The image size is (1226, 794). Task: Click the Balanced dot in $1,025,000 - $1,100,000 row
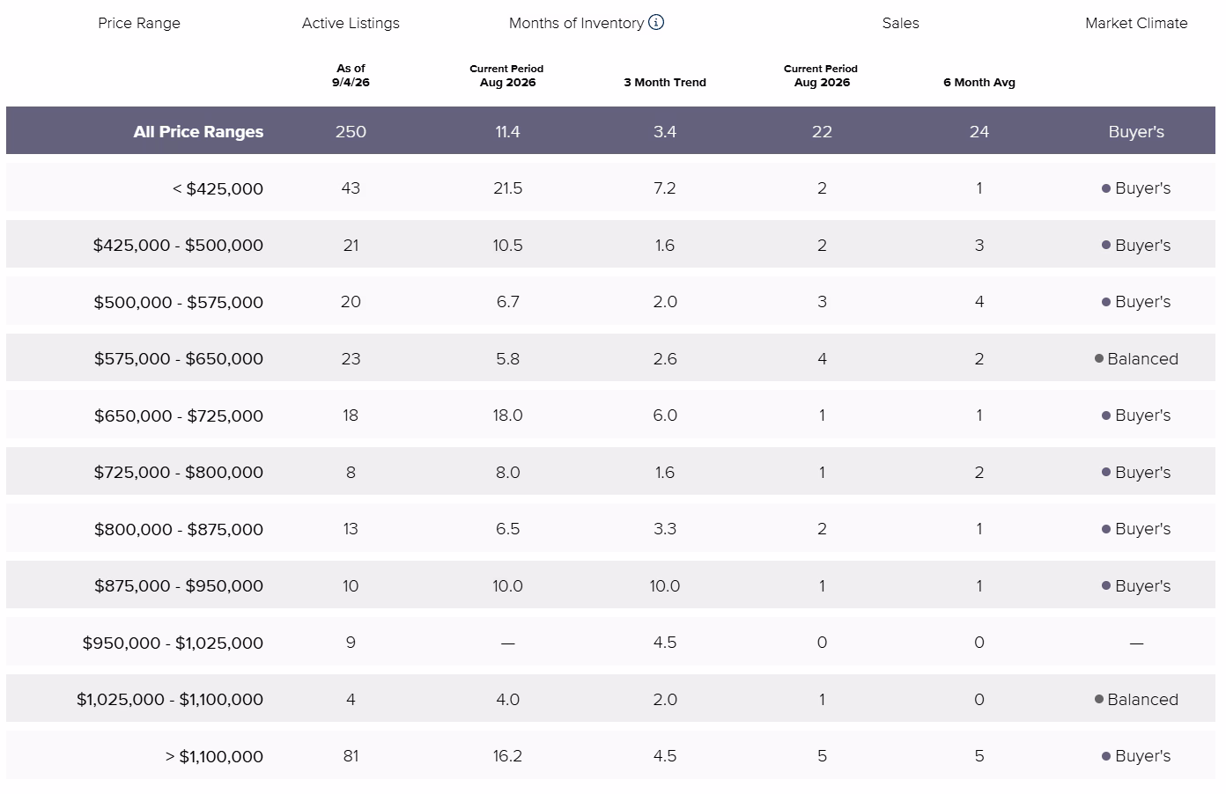(x=1099, y=699)
